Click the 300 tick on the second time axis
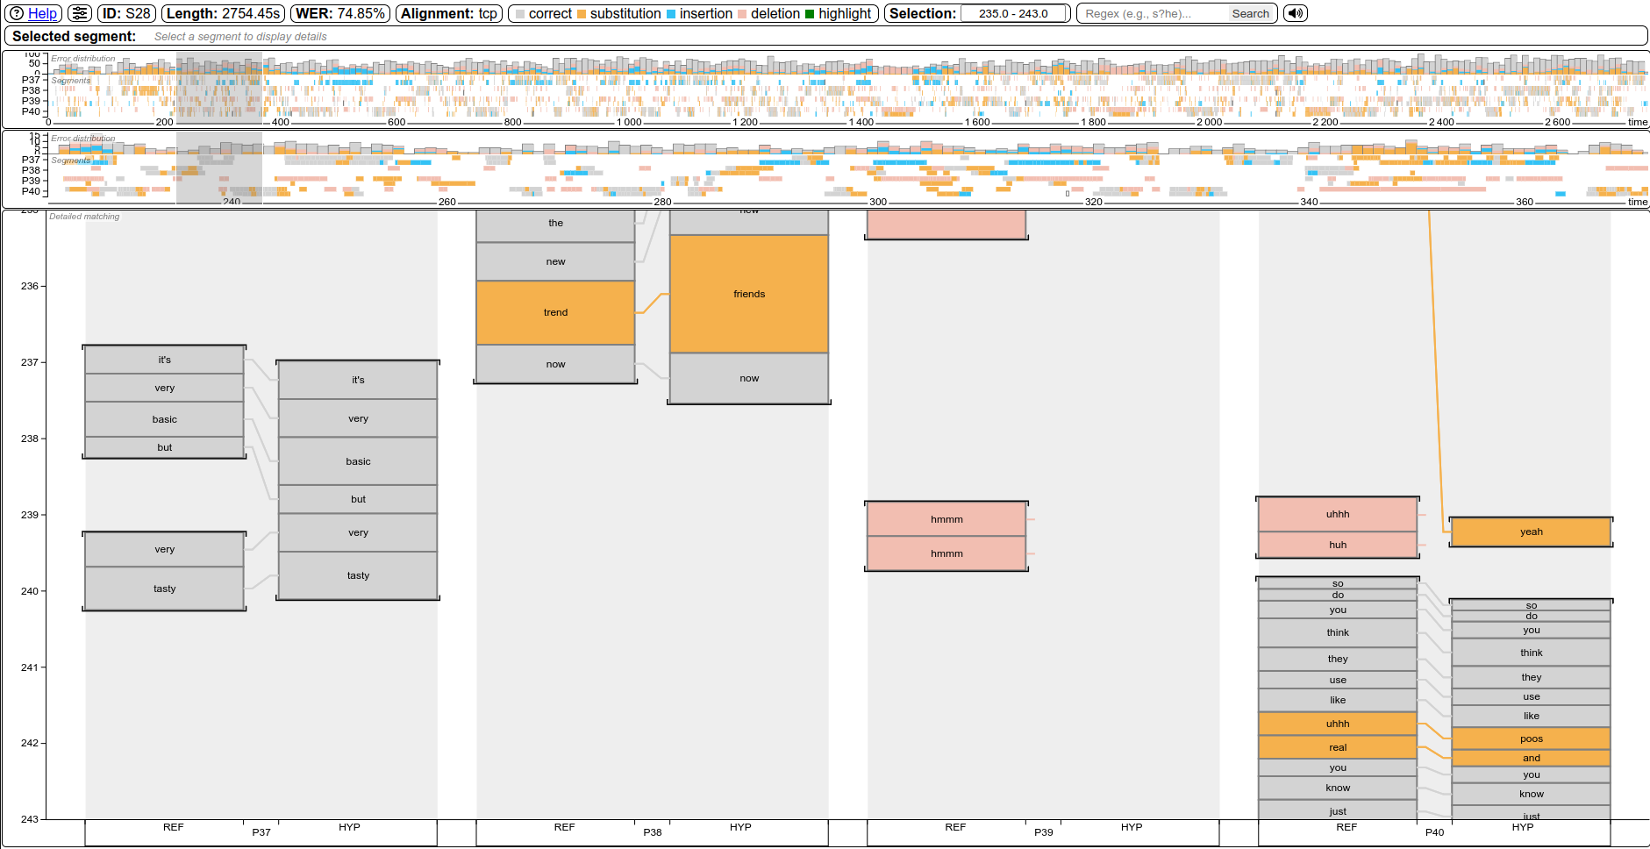Screen dimensions: 1650x849 point(878,202)
